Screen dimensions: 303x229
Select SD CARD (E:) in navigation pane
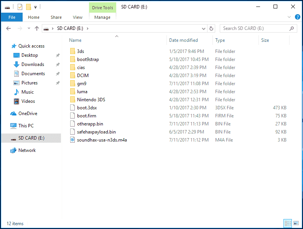(x=31, y=138)
